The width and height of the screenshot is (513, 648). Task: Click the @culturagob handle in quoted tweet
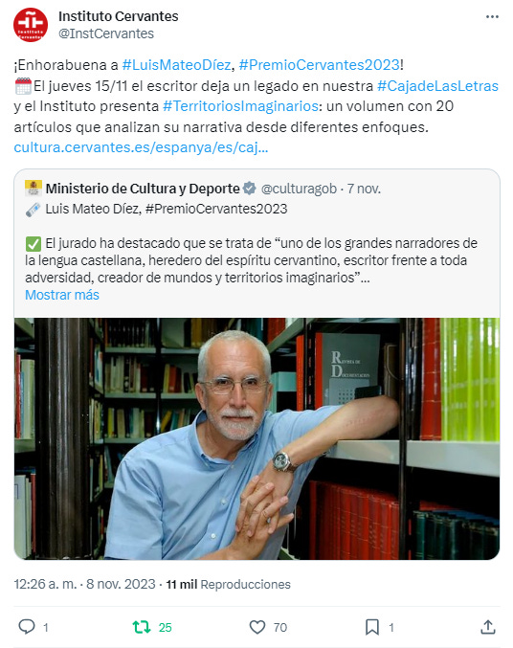tap(299, 189)
